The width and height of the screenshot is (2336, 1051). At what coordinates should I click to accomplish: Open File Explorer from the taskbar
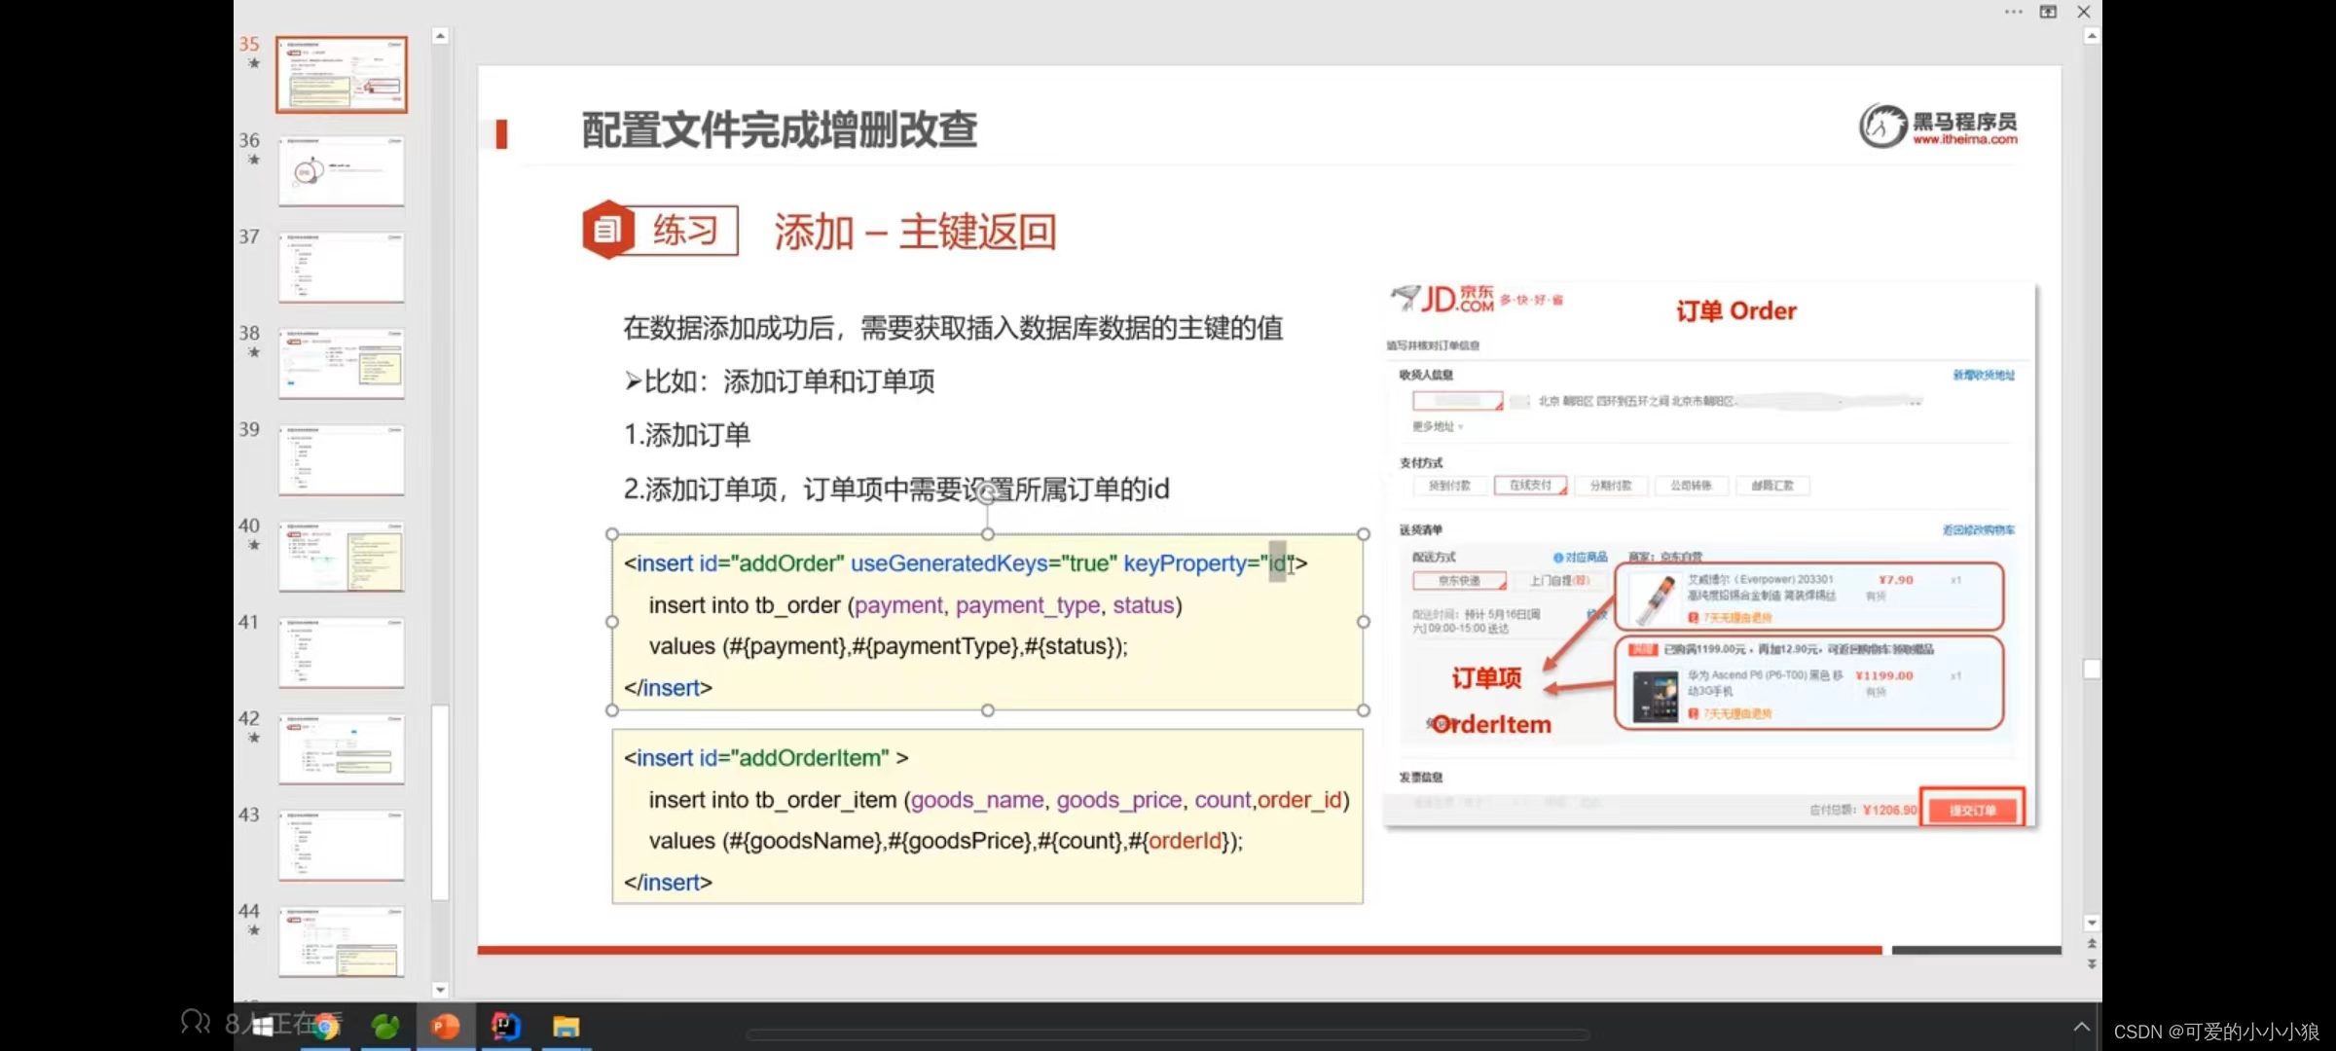click(566, 1027)
